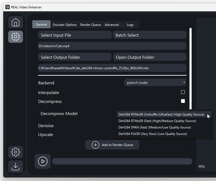Choose DeH264 RTMoSR Unshuffle (UltraFast) option
The image size is (216, 181).
tap(161, 115)
